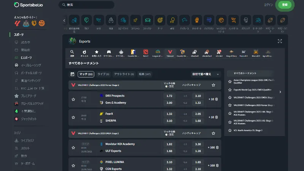The height and width of the screenshot is (171, 304).
Task: Bet on Gen.G Academy at 2.00
Action: pyautogui.click(x=169, y=103)
